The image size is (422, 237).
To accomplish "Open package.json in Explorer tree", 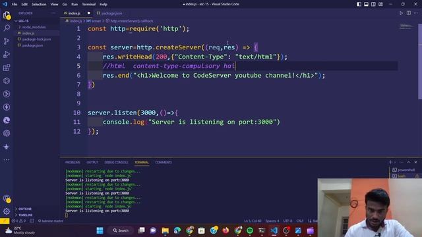I will pyautogui.click(x=36, y=45).
